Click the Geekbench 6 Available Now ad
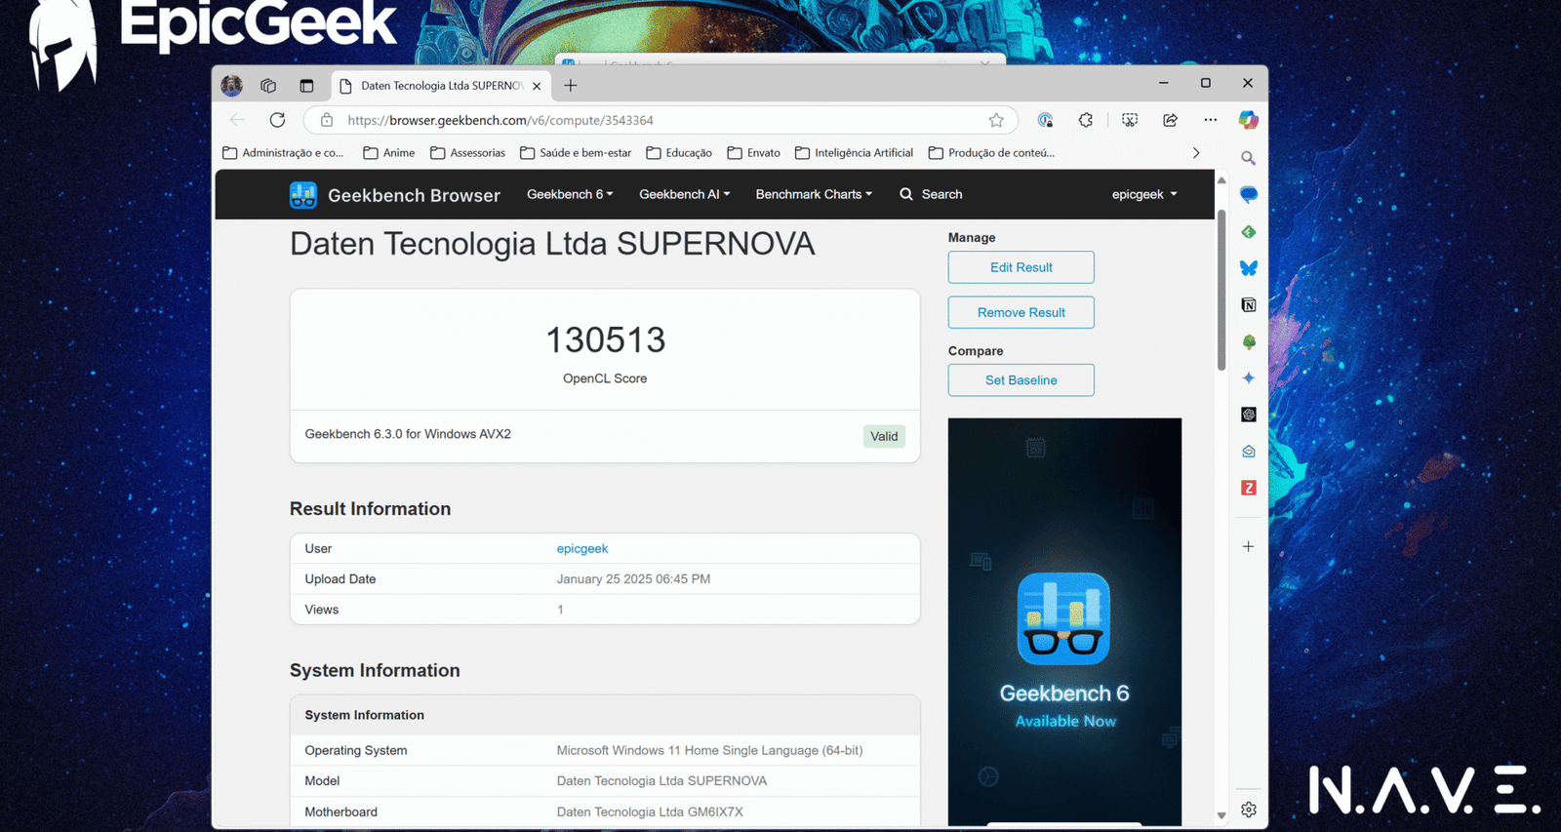Image resolution: width=1561 pixels, height=832 pixels. coord(1064,621)
